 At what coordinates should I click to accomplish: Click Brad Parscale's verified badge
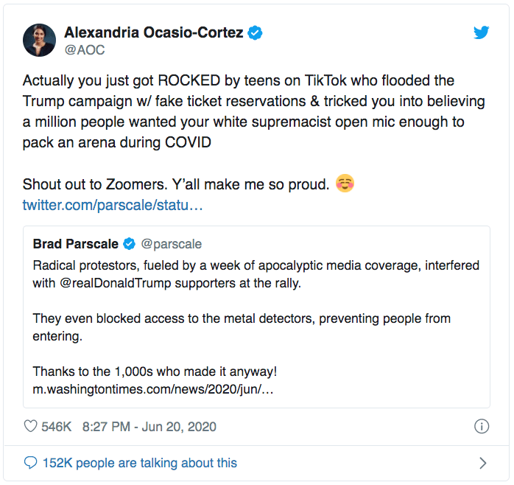coord(128,244)
